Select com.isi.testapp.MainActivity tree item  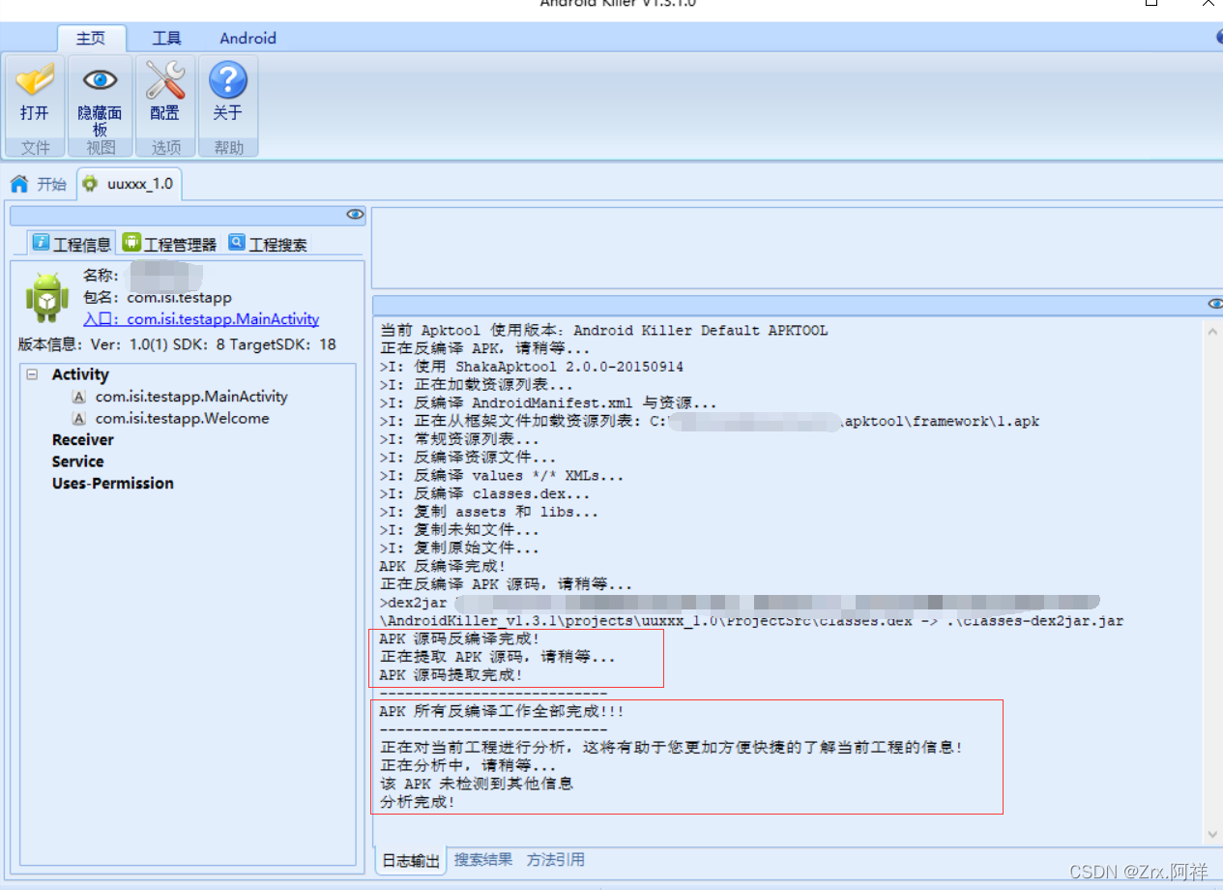tap(191, 397)
